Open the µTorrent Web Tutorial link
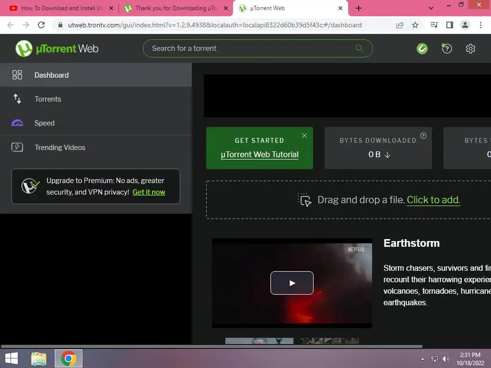491x368 pixels. [259, 155]
